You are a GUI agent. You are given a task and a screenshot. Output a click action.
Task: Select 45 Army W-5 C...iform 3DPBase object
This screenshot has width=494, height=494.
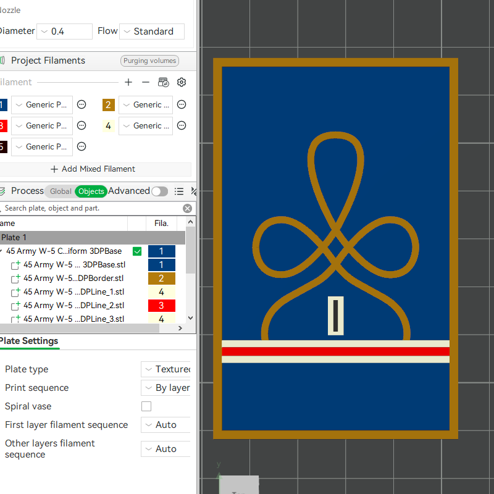(x=64, y=251)
